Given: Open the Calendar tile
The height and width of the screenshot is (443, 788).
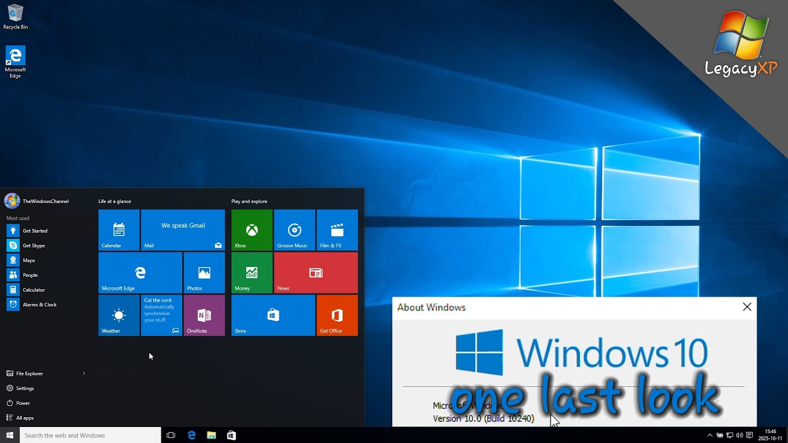Looking at the screenshot, I should [119, 230].
